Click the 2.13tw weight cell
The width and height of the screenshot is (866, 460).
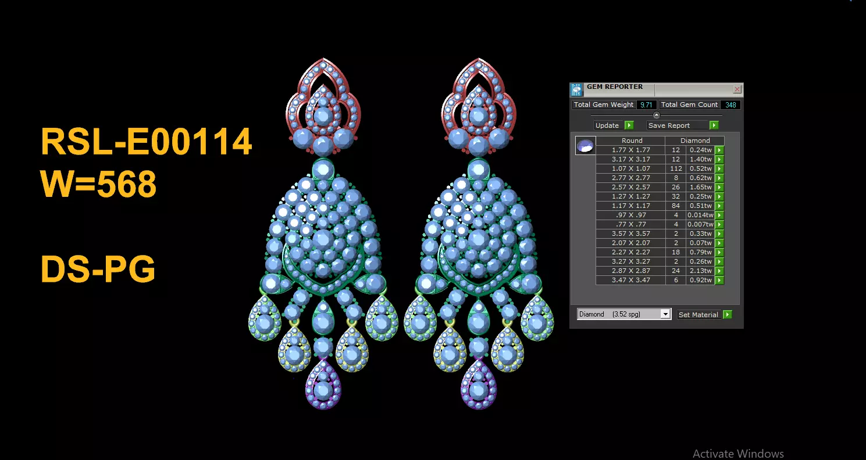click(700, 271)
